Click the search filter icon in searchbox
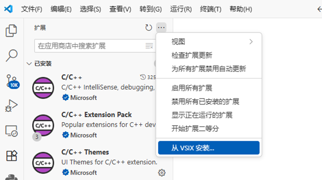Screen dimensions: 322x180 click(x=149, y=46)
